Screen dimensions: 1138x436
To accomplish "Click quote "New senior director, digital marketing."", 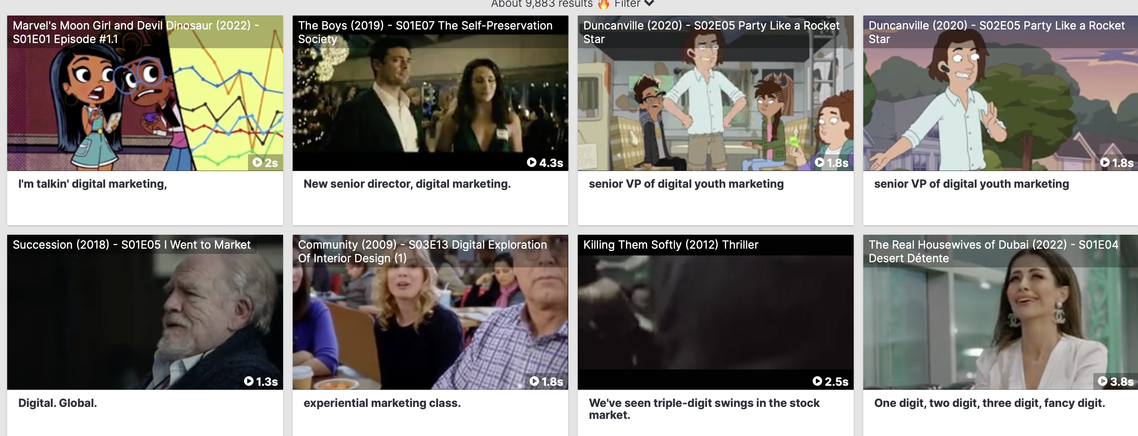I will pos(407,184).
